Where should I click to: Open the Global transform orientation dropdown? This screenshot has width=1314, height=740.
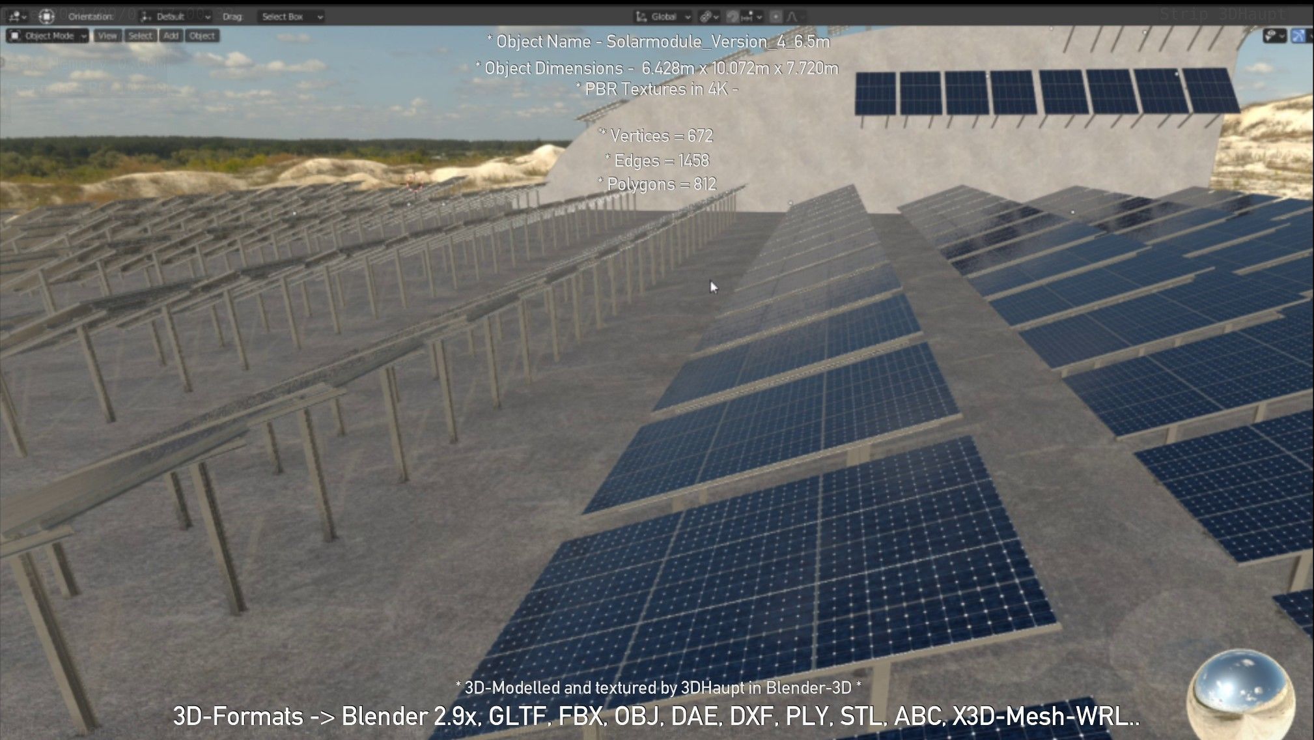point(664,16)
